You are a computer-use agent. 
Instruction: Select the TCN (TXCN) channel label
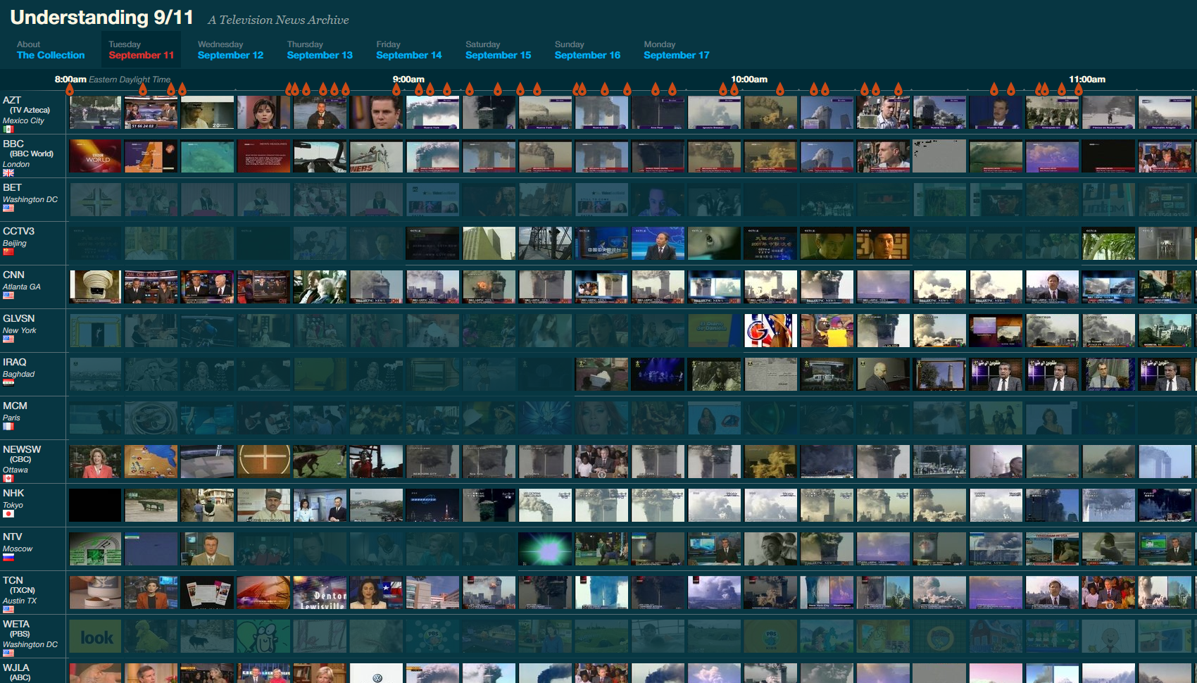click(x=19, y=585)
